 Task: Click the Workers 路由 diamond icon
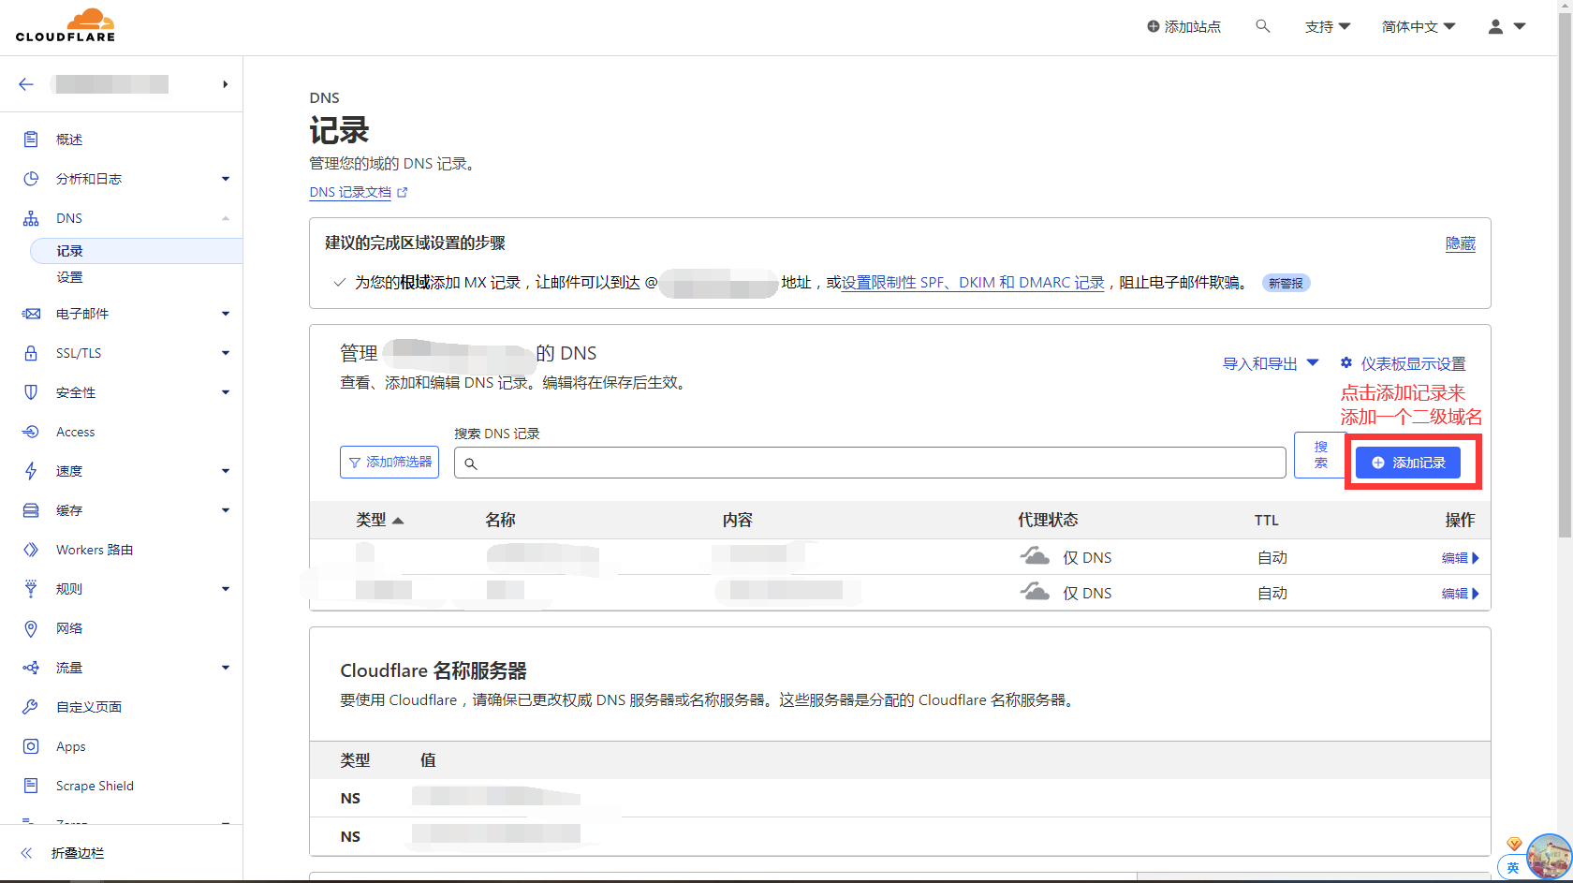pos(31,550)
